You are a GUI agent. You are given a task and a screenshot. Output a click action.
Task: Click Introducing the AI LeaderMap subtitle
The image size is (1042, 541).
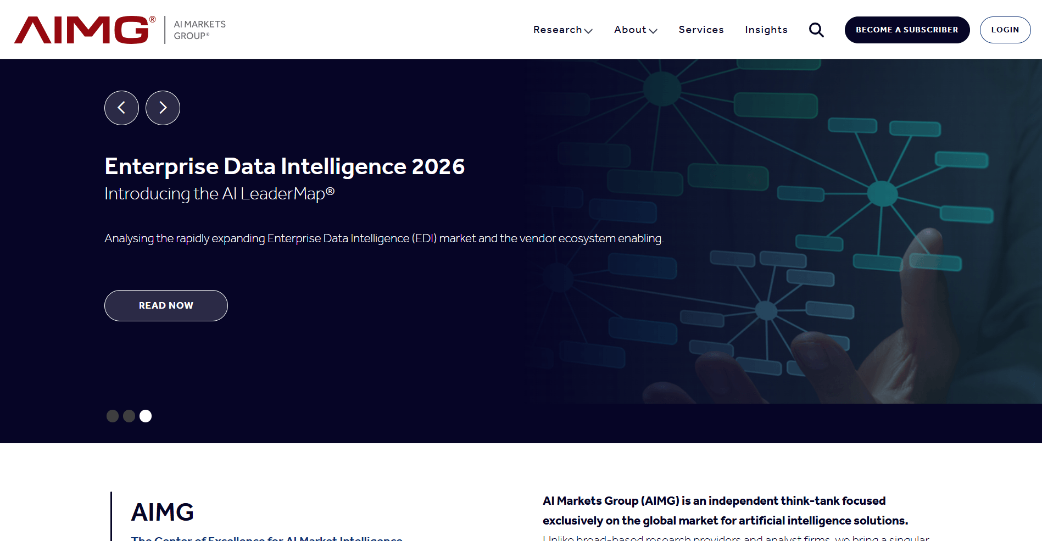point(220,194)
